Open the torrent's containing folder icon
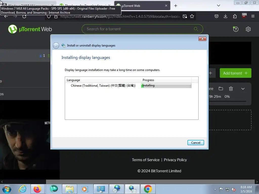 click(221, 89)
